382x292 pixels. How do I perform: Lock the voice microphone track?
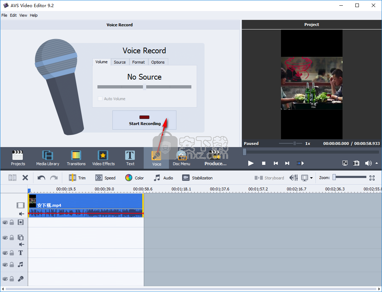click(x=12, y=279)
